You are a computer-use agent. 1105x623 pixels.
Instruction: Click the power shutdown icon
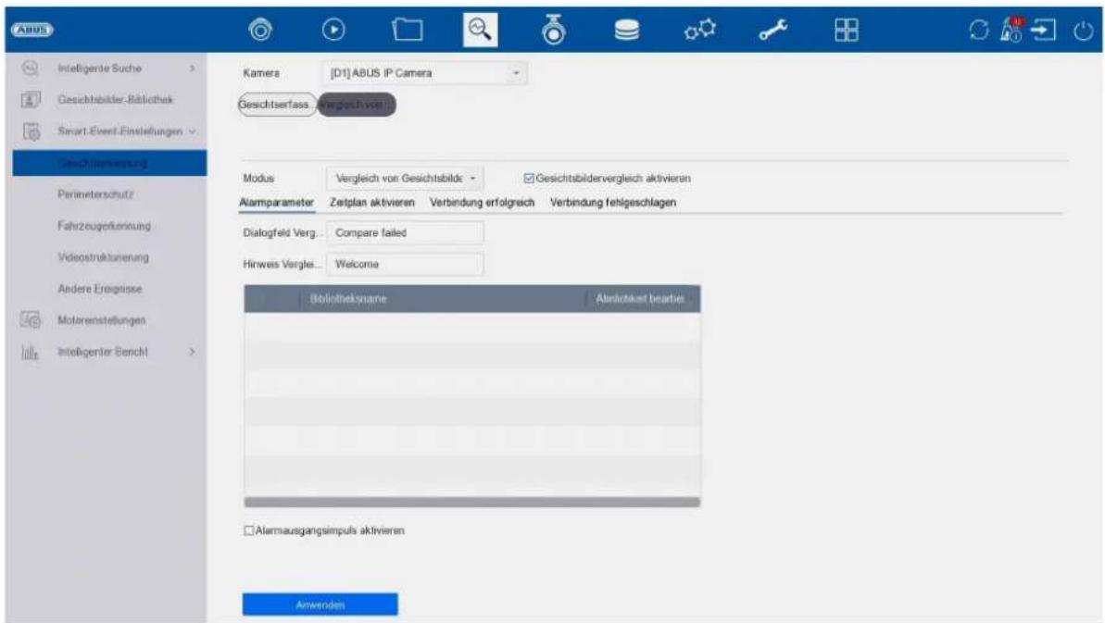(1083, 31)
